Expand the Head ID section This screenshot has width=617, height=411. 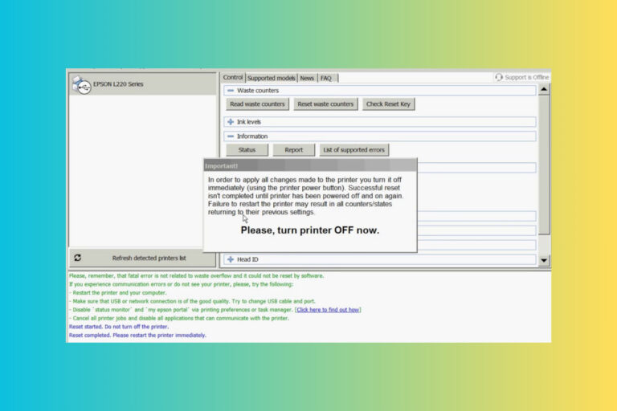point(231,259)
